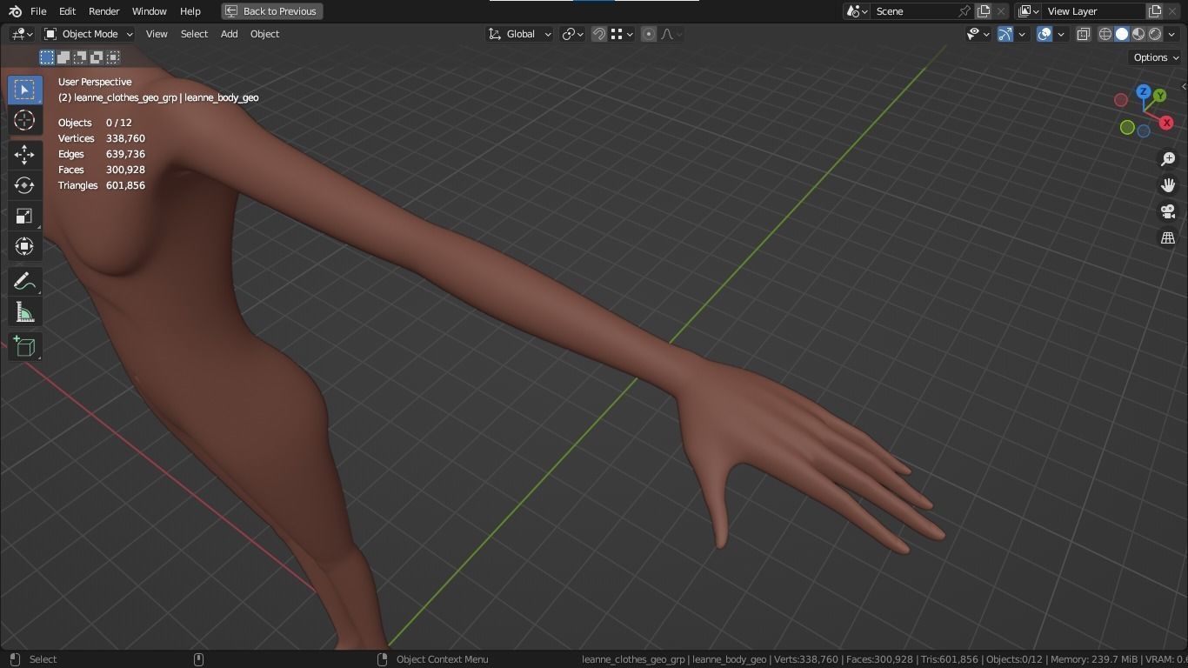Activate the Move tool
Viewport: 1188px width, 668px height.
pos(24,155)
